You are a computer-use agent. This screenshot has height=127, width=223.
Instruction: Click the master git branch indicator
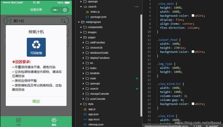pos(212,126)
